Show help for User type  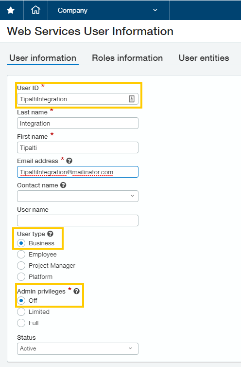click(x=50, y=234)
